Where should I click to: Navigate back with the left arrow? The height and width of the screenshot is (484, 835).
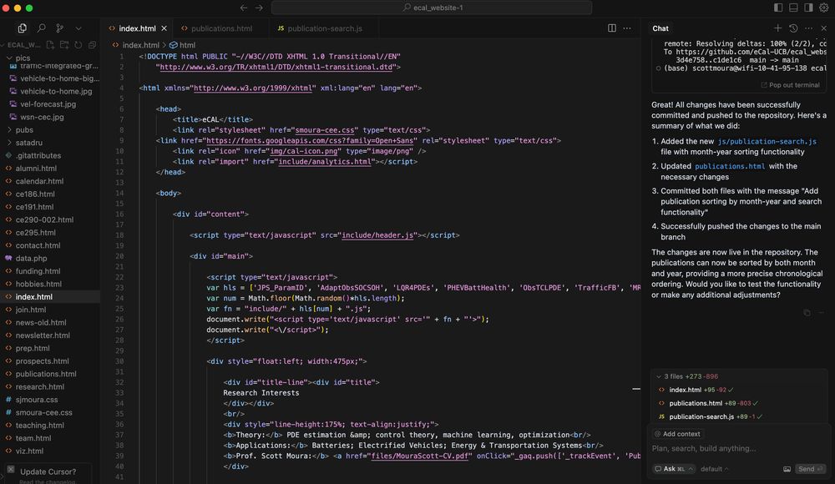pos(243,8)
